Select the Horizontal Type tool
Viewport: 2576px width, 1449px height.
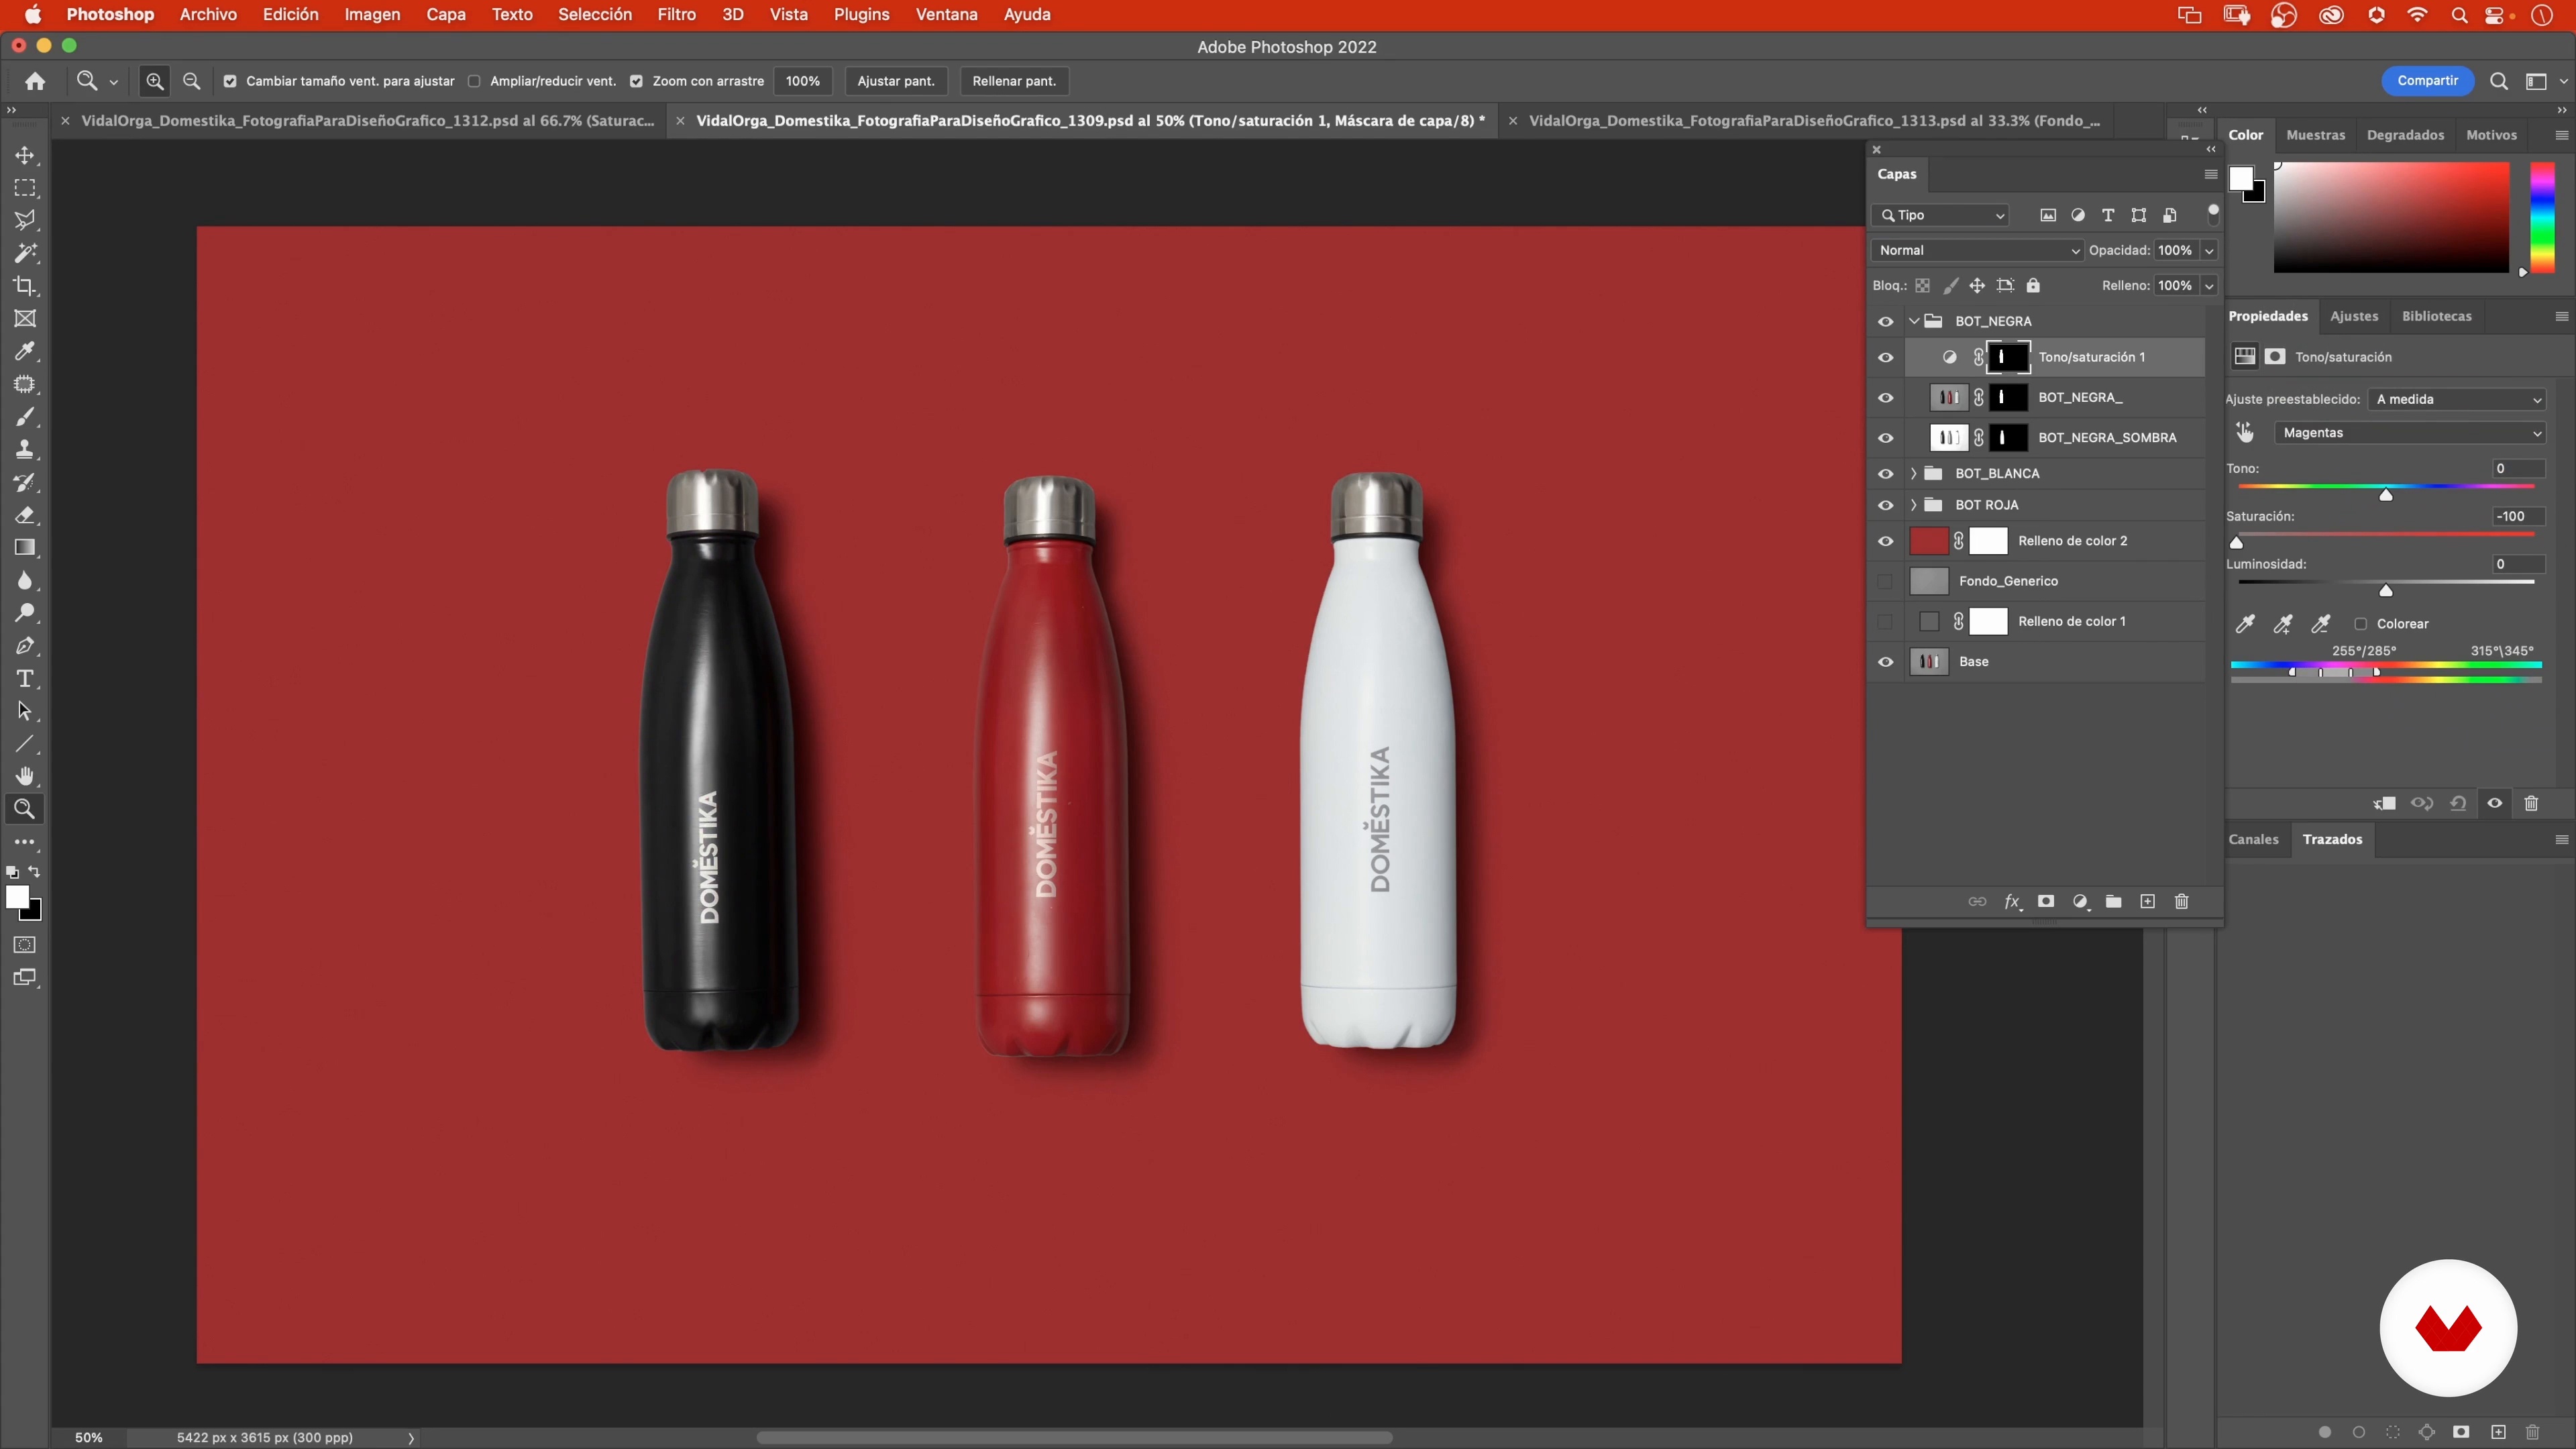[25, 679]
